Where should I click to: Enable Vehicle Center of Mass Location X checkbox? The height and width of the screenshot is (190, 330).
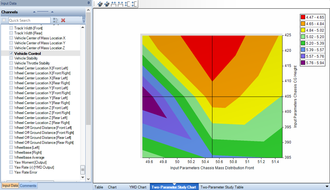coord(11,38)
